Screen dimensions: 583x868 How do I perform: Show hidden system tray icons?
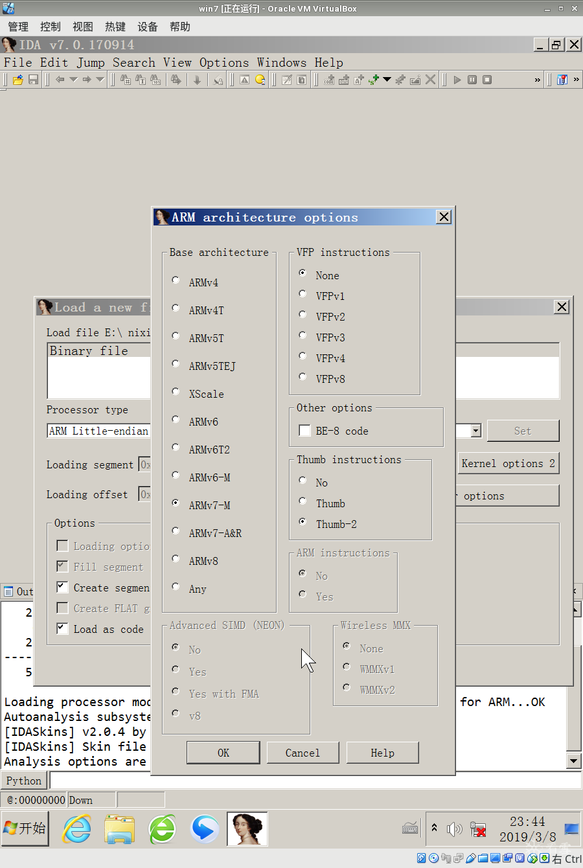coord(434,828)
